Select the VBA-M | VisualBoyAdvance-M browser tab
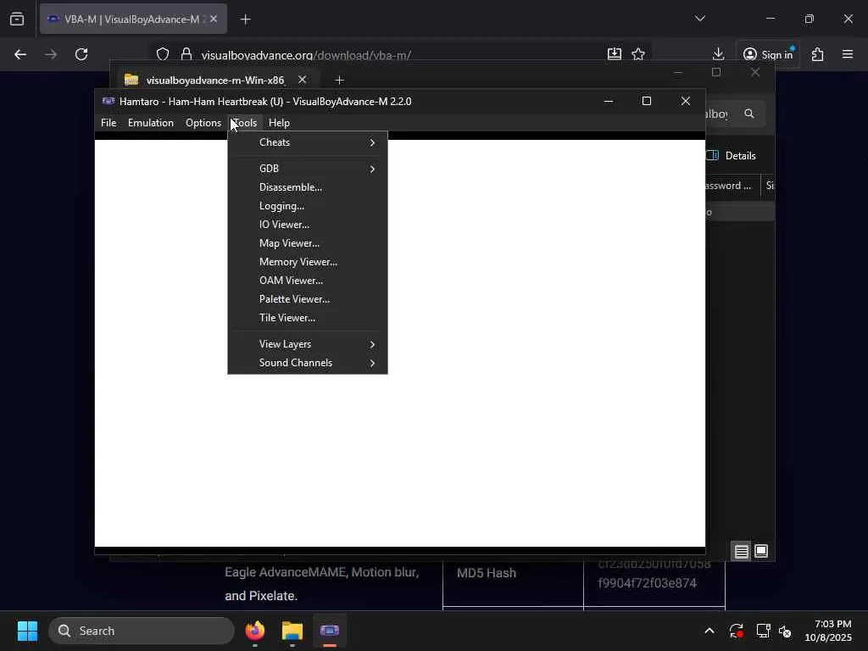This screenshot has height=651, width=868. pos(133,19)
